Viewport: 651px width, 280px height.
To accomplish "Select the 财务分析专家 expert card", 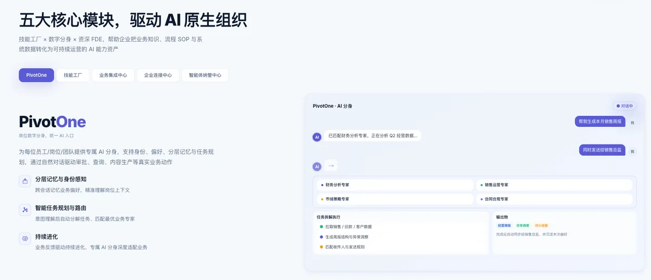I will pyautogui.click(x=395, y=185).
